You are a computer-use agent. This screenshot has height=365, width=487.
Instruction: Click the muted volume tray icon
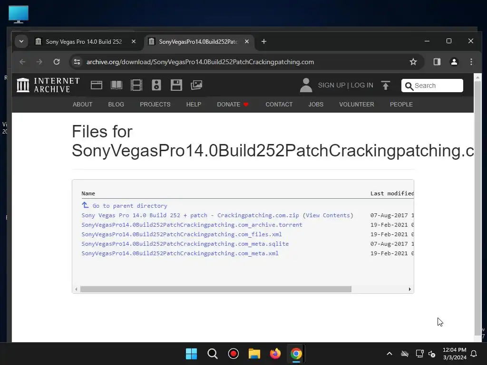click(x=432, y=354)
